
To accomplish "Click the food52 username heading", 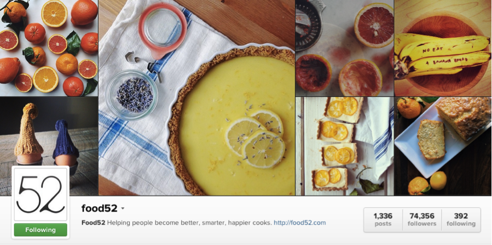I will (x=99, y=208).
